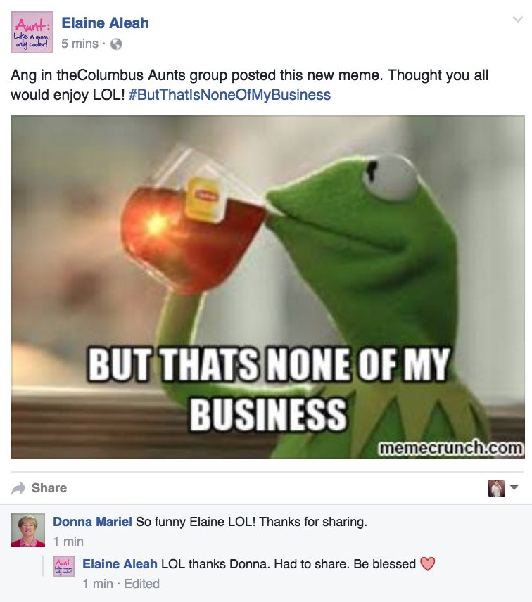The width and height of the screenshot is (532, 602).
Task: Expand the comment identity selector arrow
Action: point(514,487)
